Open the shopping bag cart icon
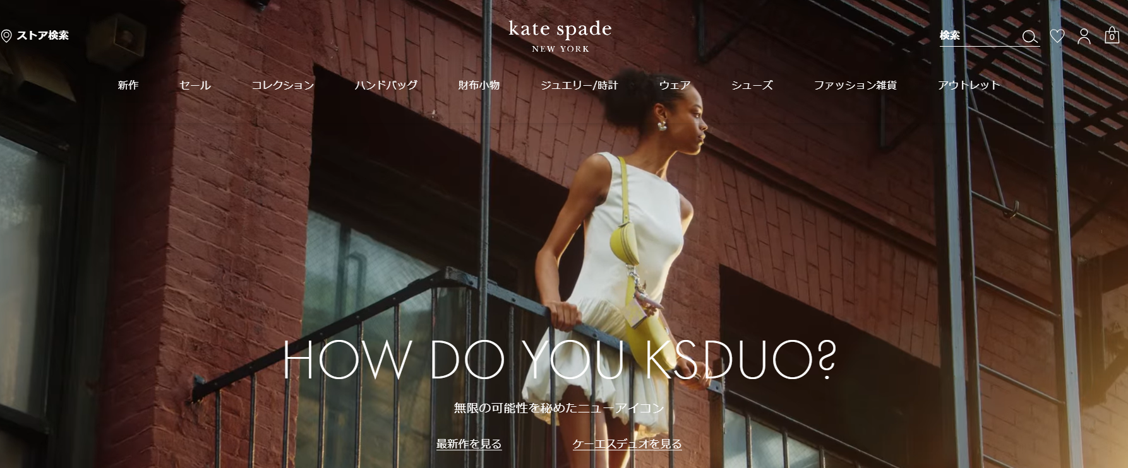Viewport: 1128px width, 468px height. tap(1112, 35)
